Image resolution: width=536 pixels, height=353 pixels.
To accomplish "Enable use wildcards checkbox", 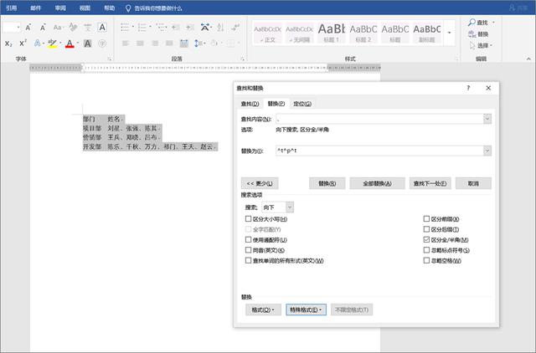I will coord(249,240).
